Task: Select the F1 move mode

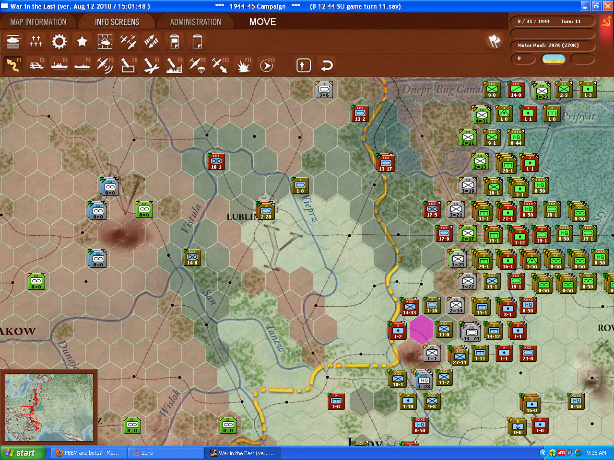Action: coord(13,65)
